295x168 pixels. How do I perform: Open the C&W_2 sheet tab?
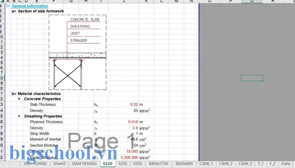click(x=226, y=163)
